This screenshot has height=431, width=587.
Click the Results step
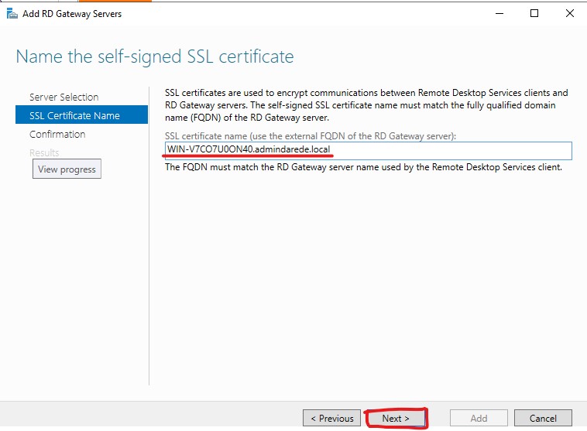click(x=44, y=152)
